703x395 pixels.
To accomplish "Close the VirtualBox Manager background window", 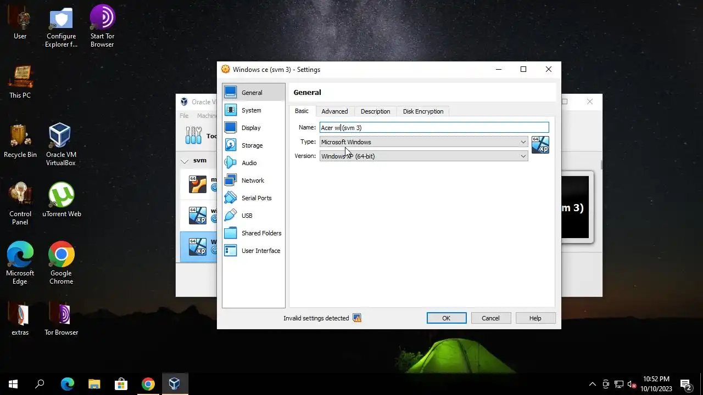I will pos(589,101).
